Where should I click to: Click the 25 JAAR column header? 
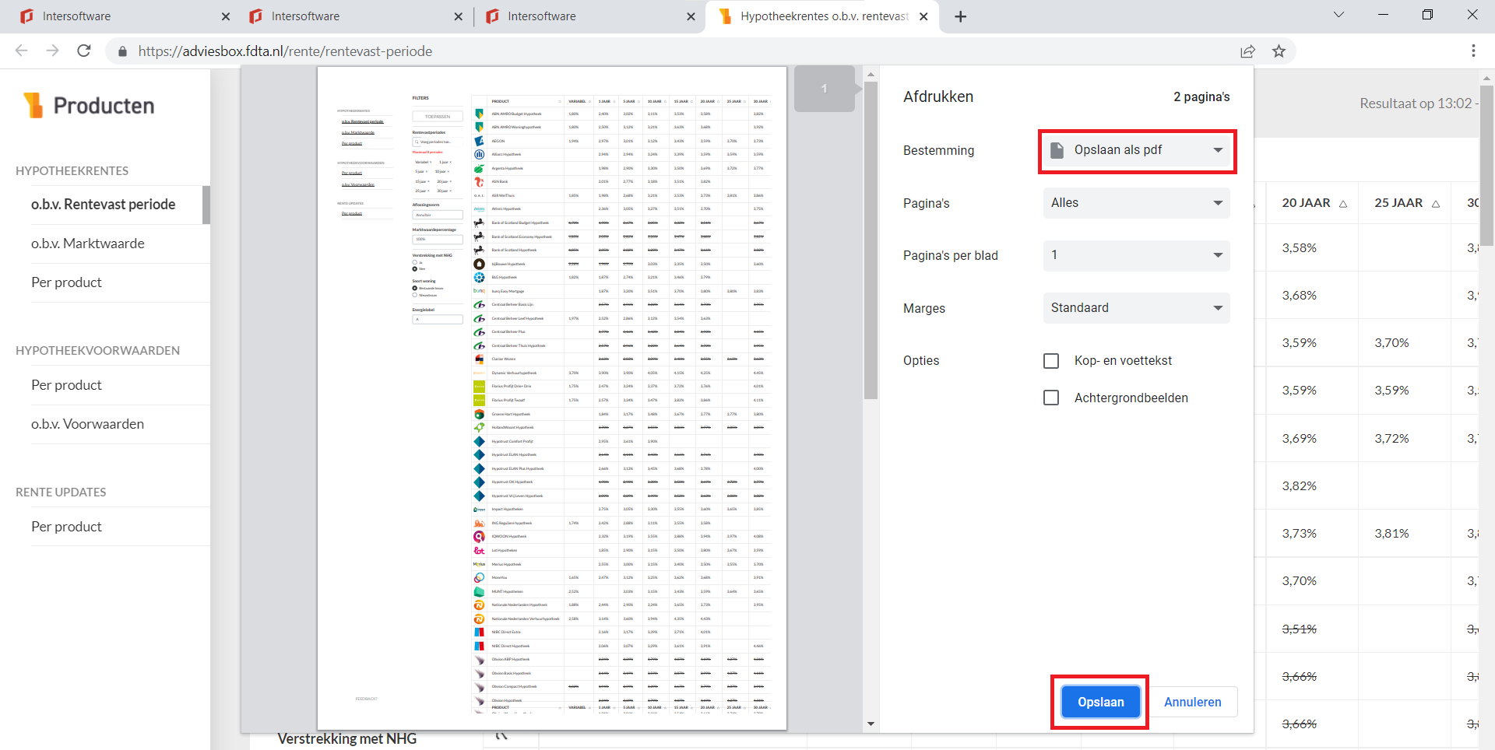click(x=1398, y=203)
